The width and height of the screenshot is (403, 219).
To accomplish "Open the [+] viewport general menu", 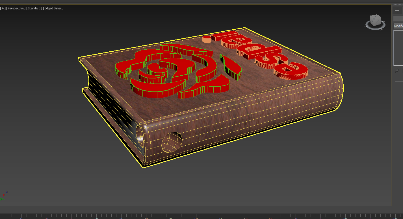I will 3,8.
